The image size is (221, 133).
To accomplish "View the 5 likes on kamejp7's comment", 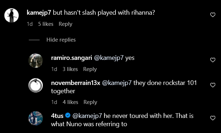I will 46,24.
